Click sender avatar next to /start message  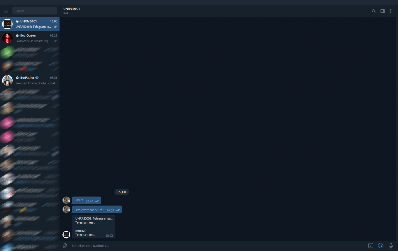point(66,200)
